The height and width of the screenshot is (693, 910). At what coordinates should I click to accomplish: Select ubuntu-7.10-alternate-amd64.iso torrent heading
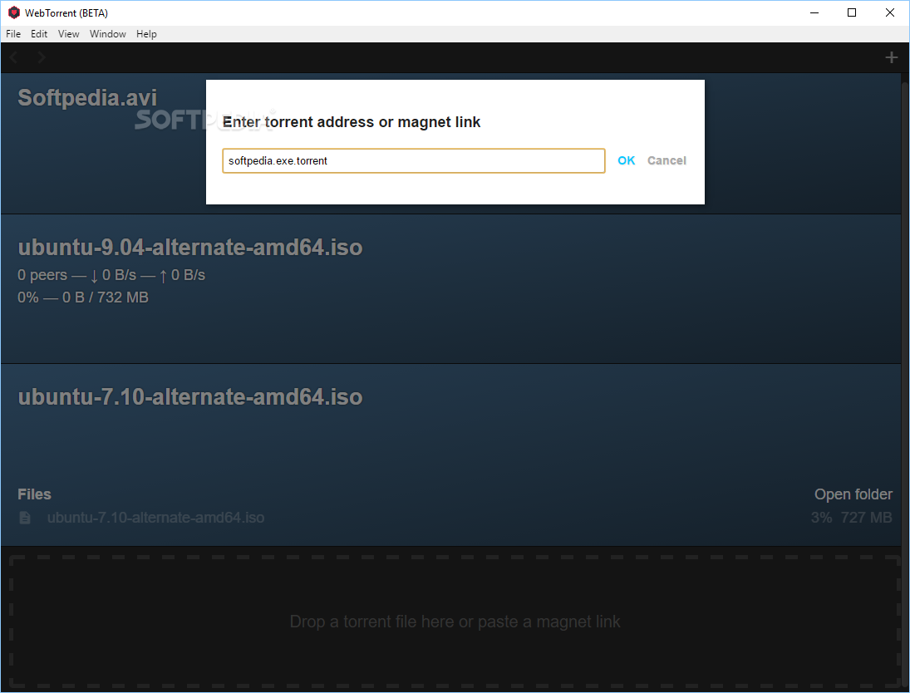[x=190, y=397]
